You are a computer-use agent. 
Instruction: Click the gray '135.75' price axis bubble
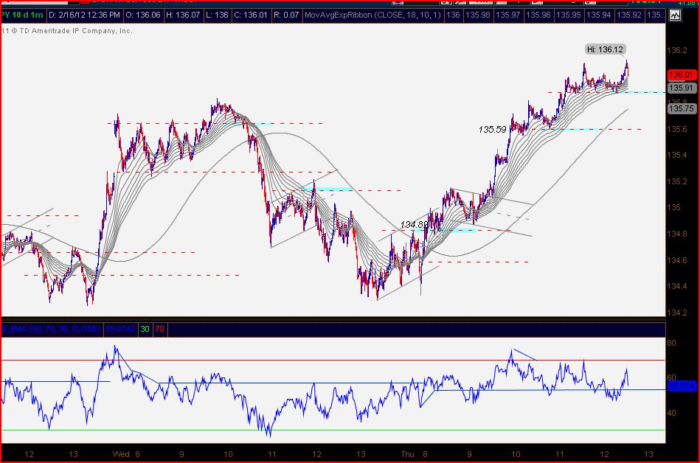pyautogui.click(x=682, y=108)
